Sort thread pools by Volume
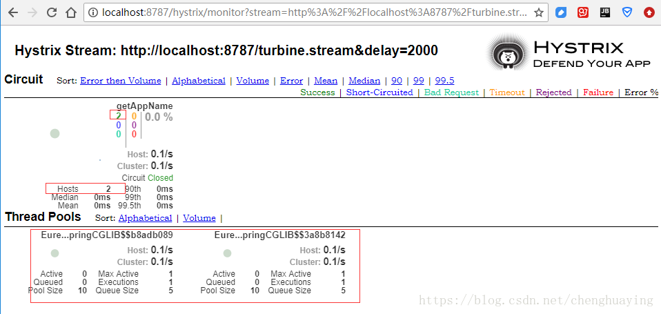Viewport: 661px width, 314px height. (199, 218)
